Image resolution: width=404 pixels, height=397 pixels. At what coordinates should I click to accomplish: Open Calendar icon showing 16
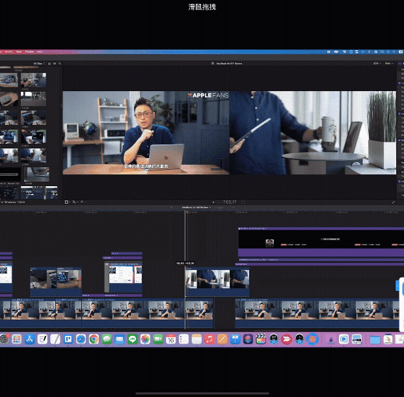click(171, 339)
